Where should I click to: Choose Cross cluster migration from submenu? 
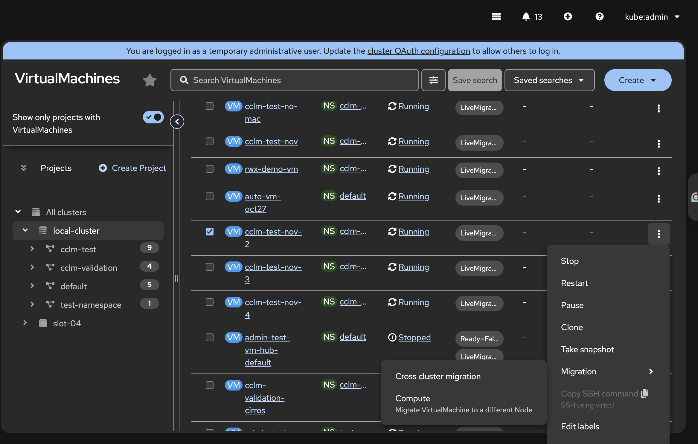438,376
